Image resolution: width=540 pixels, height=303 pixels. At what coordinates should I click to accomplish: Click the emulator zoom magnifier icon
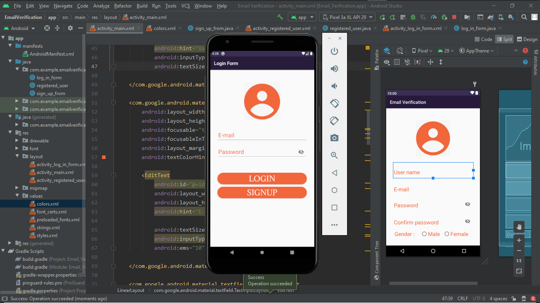tap(334, 155)
